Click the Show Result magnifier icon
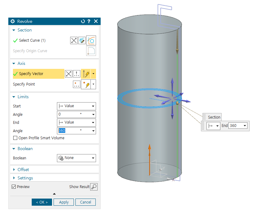257x210 pixels. click(94, 187)
